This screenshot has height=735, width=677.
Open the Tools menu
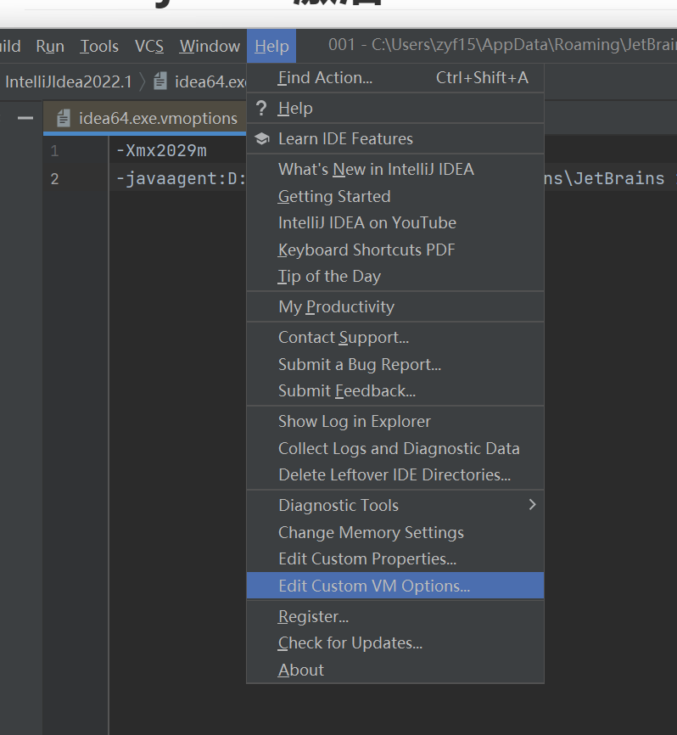(99, 47)
